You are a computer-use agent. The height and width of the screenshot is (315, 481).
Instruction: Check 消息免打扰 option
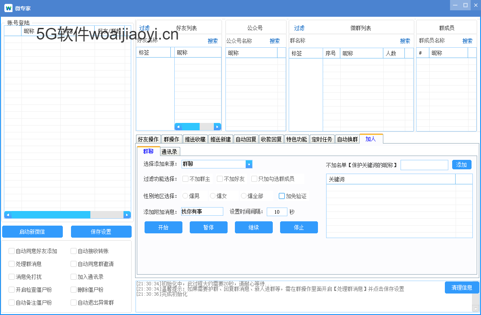click(x=12, y=277)
